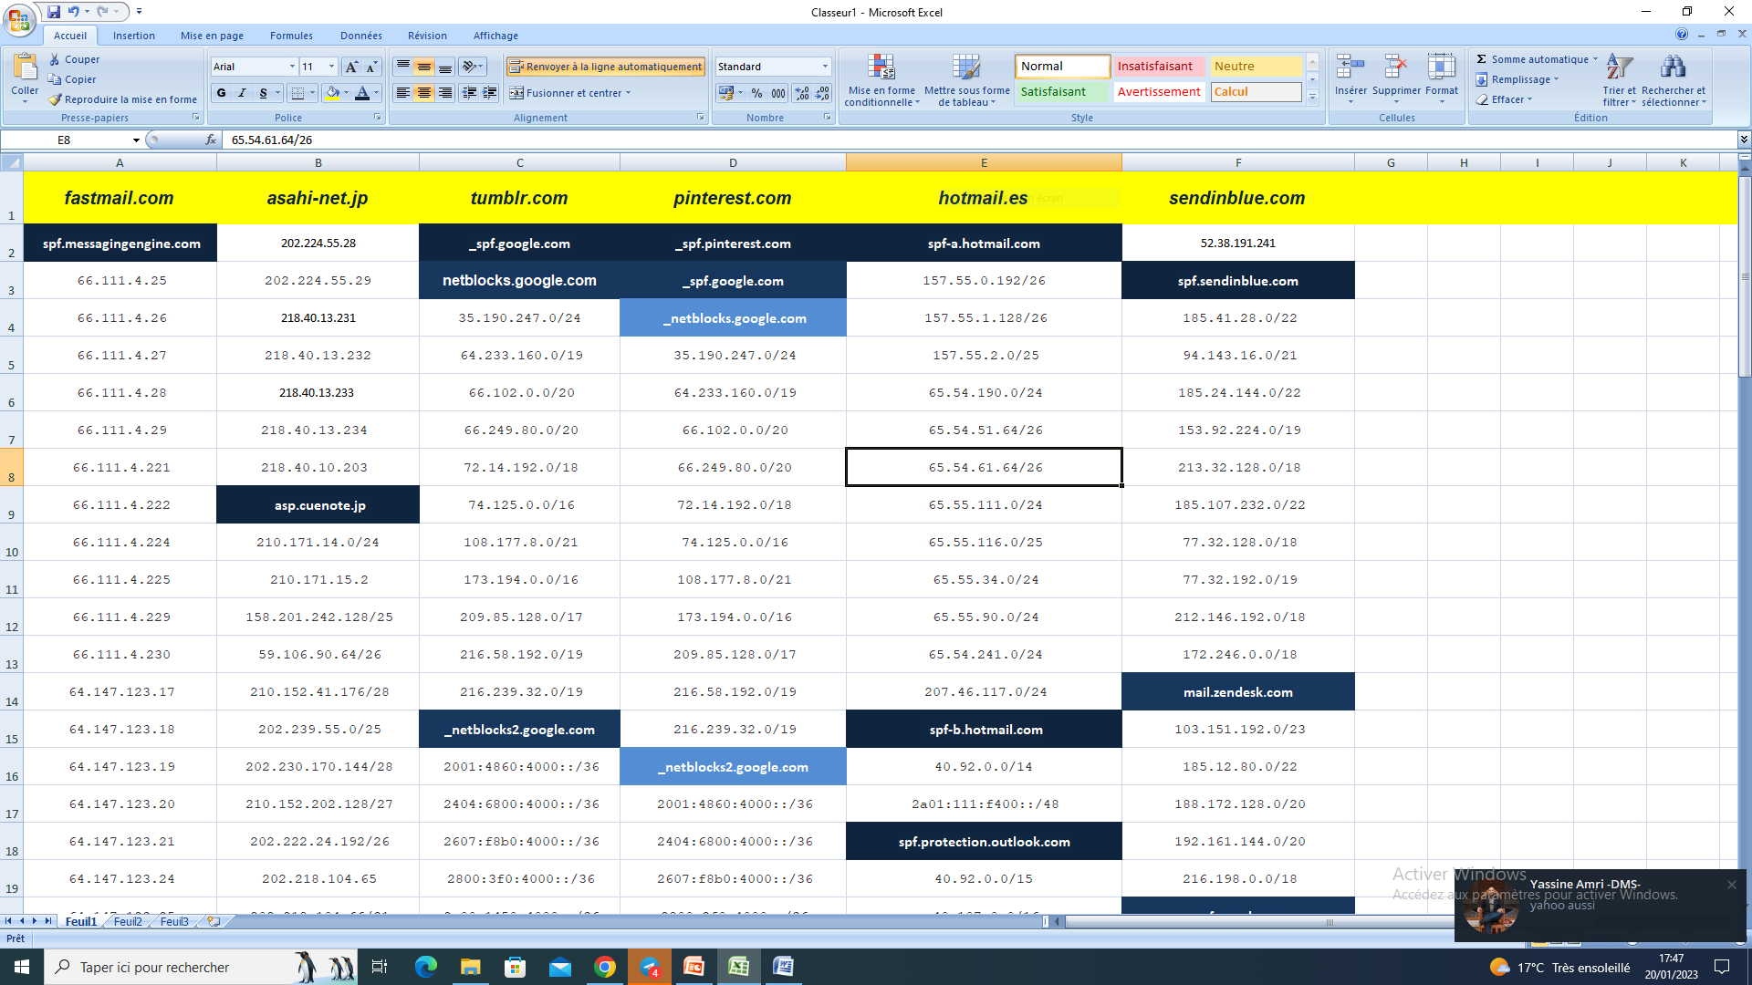Open Google Chrome from the taskbar

pyautogui.click(x=605, y=967)
